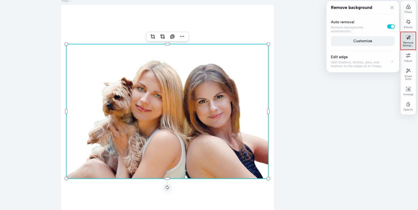Click the top middle edge handle

pos(167,44)
